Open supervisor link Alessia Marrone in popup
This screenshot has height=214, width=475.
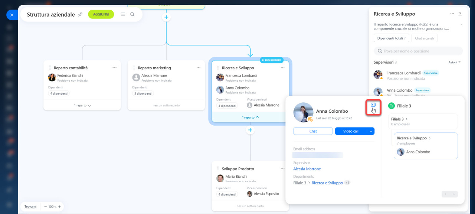coord(307,169)
